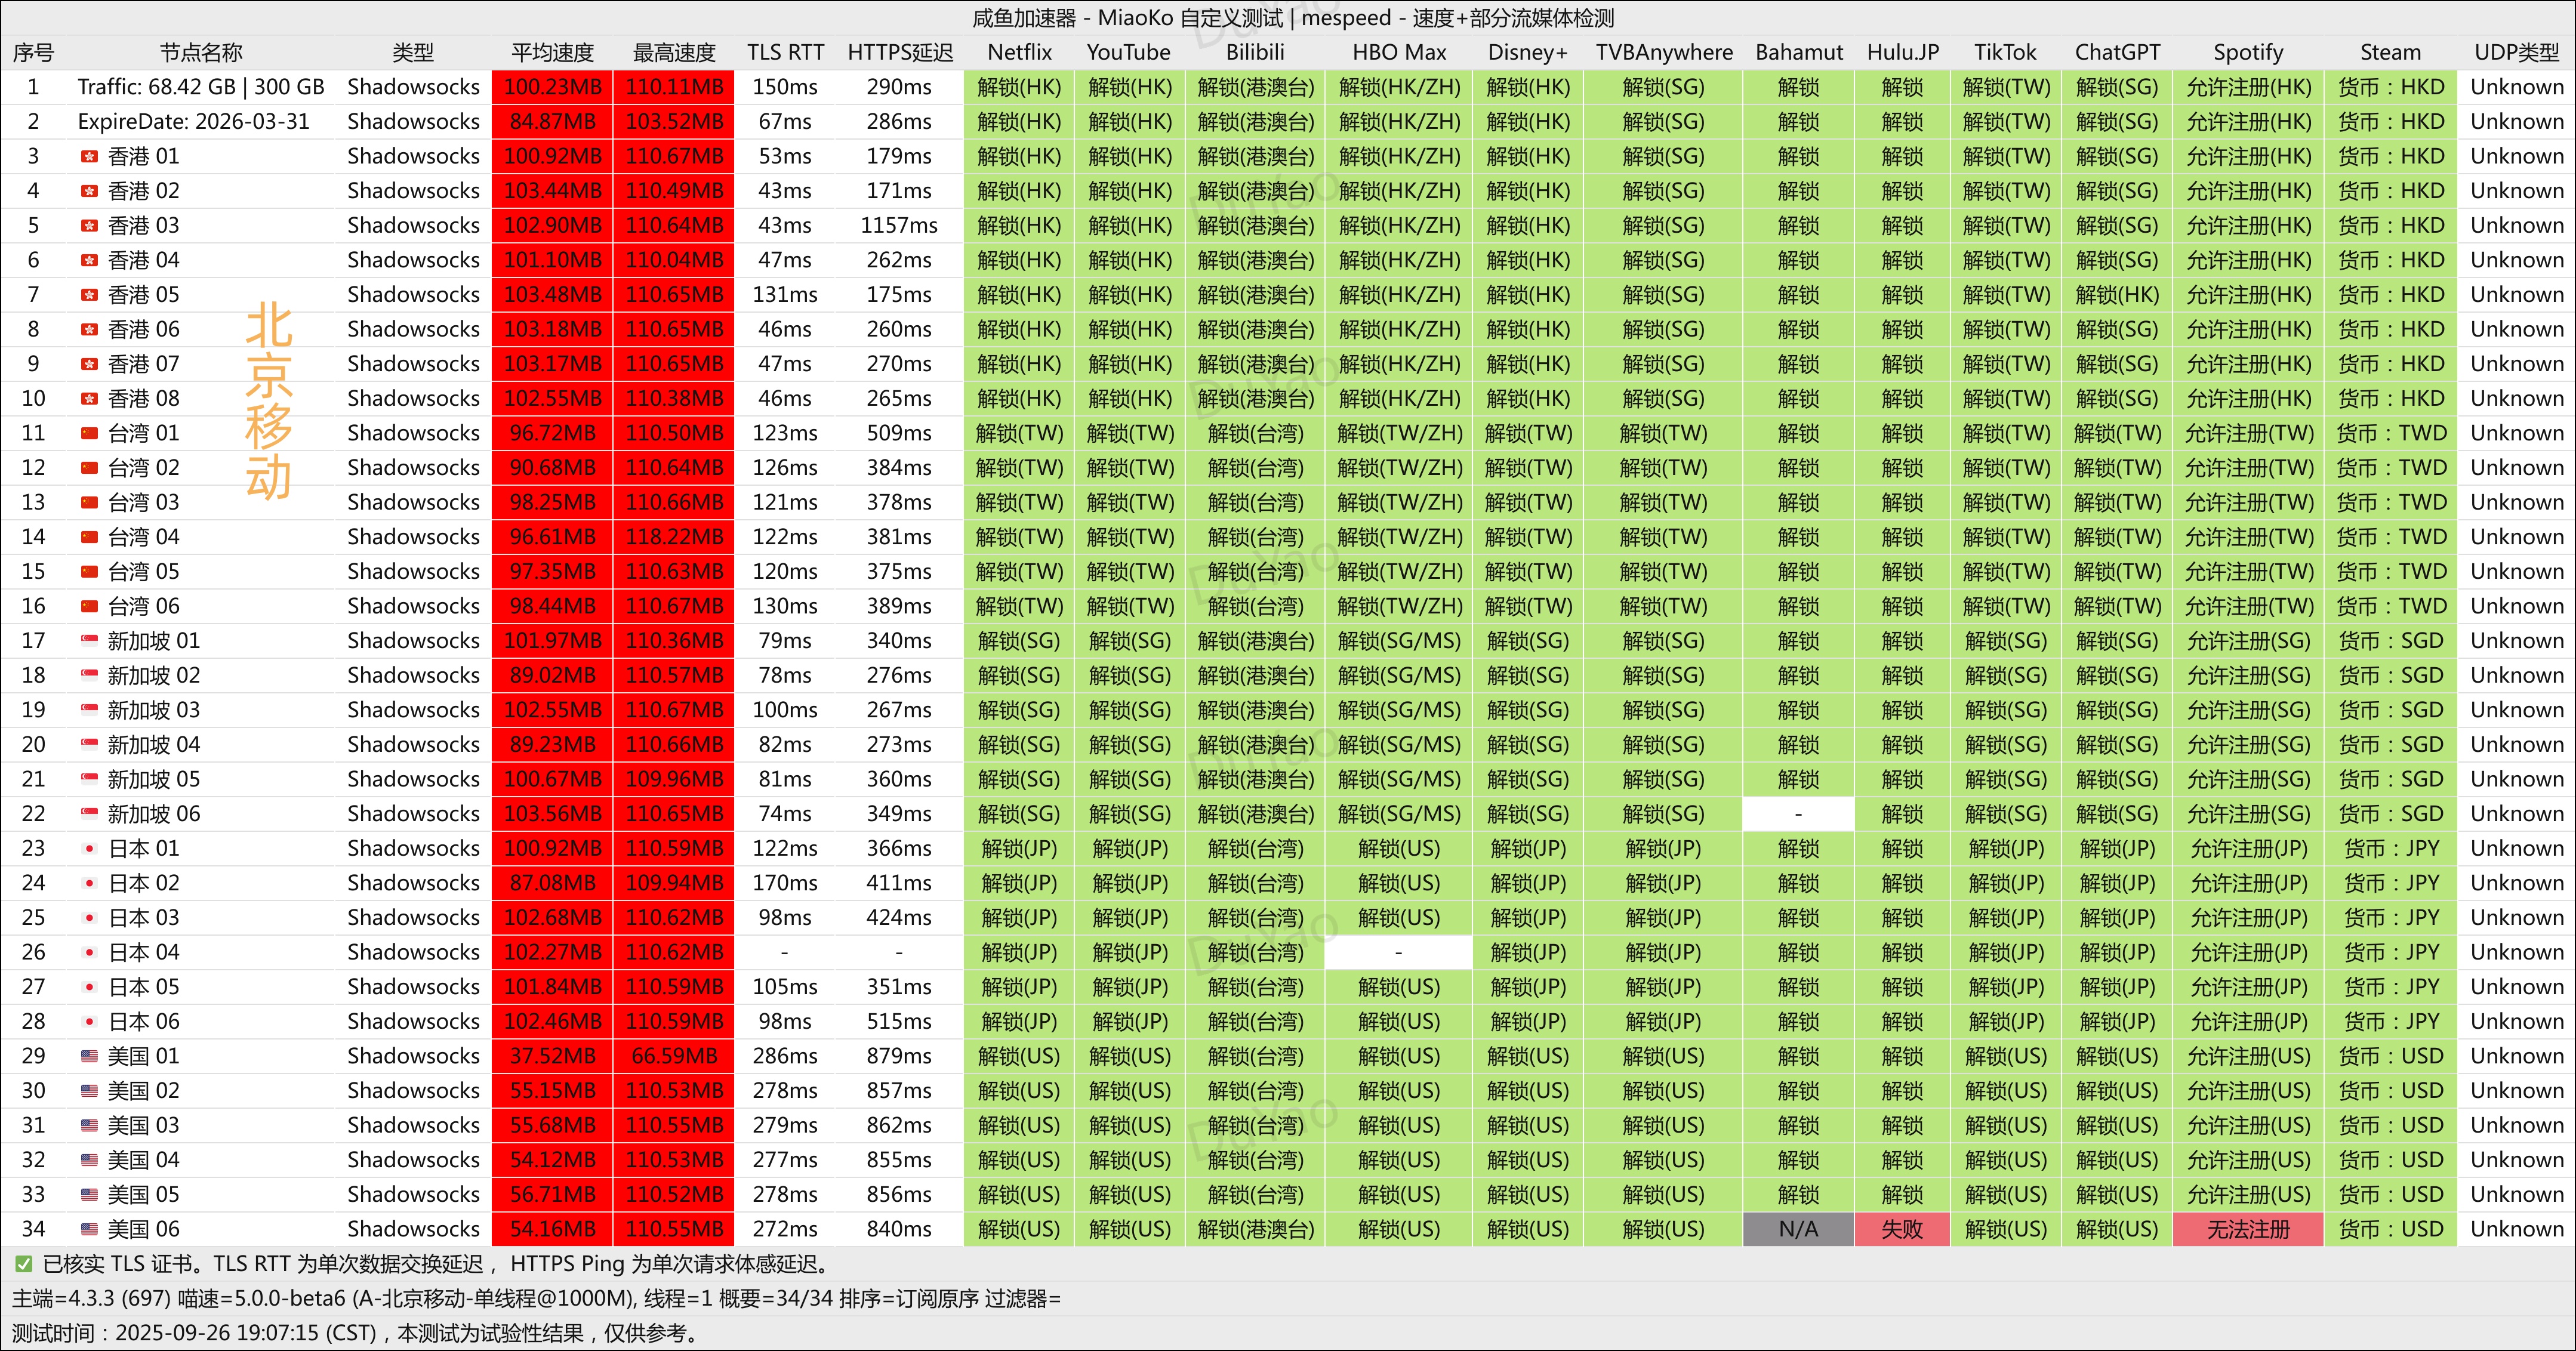Viewport: 2576px width, 1351px height.
Task: Click the green TLS verified checkmark
Action: [23, 1265]
